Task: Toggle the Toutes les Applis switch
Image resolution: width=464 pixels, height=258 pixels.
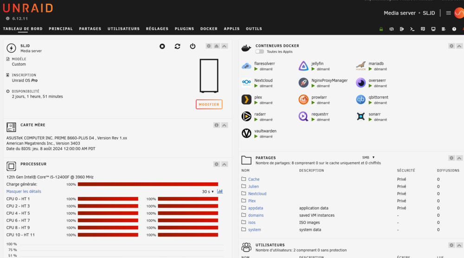Action: 259,52
